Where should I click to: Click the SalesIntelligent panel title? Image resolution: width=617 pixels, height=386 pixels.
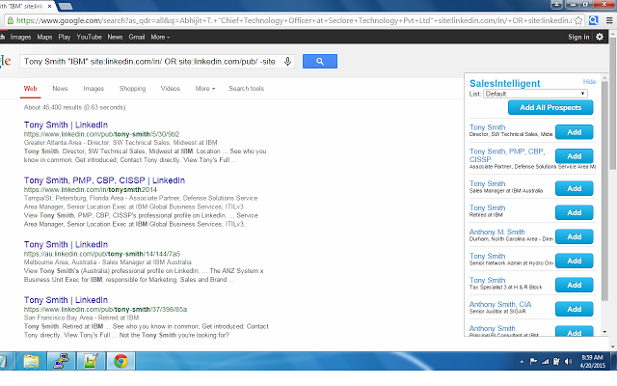[505, 84]
